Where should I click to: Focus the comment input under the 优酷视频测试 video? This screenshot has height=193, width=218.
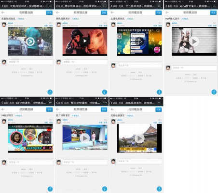click(30, 62)
